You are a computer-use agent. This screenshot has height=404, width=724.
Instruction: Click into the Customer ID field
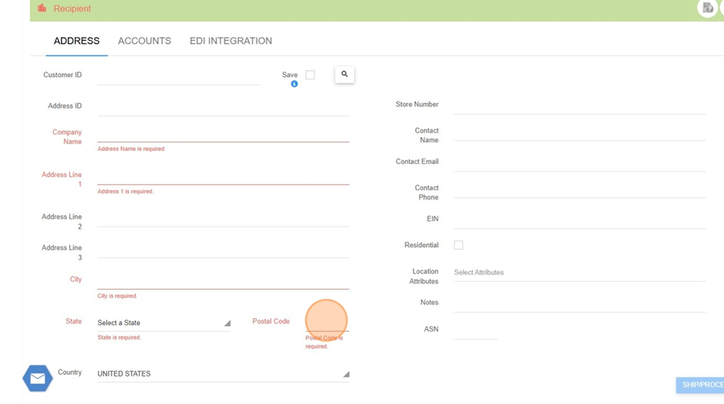[x=178, y=75]
